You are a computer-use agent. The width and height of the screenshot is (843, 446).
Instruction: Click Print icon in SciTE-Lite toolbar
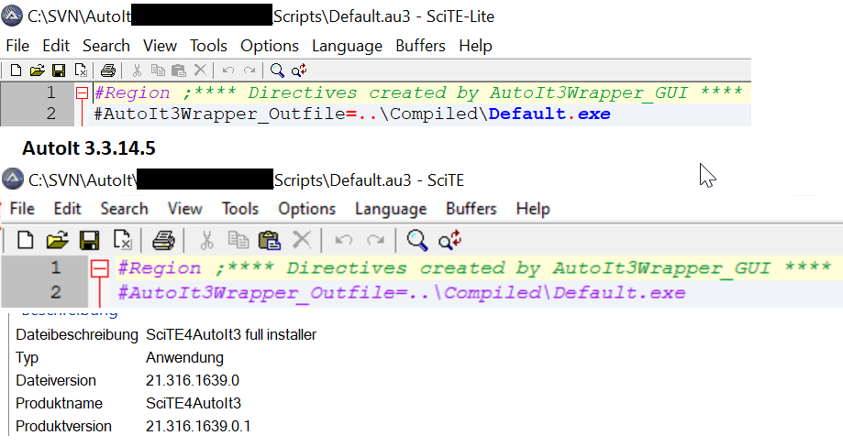[x=108, y=71]
